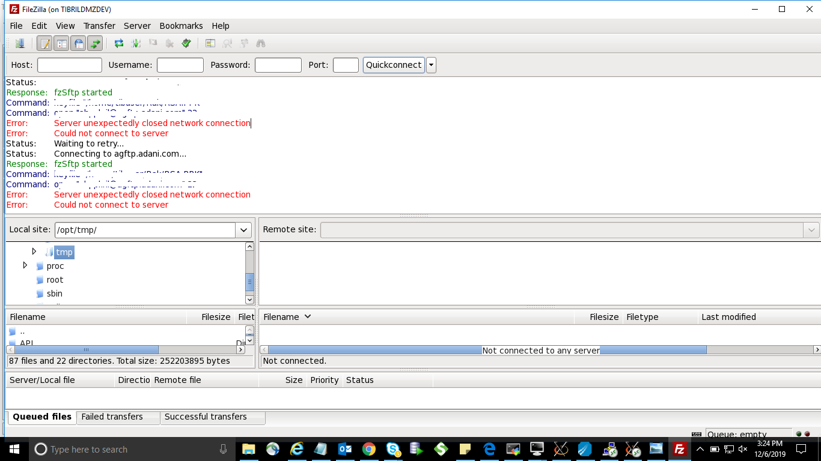
Task: Click the Quickconnect button
Action: coord(394,65)
